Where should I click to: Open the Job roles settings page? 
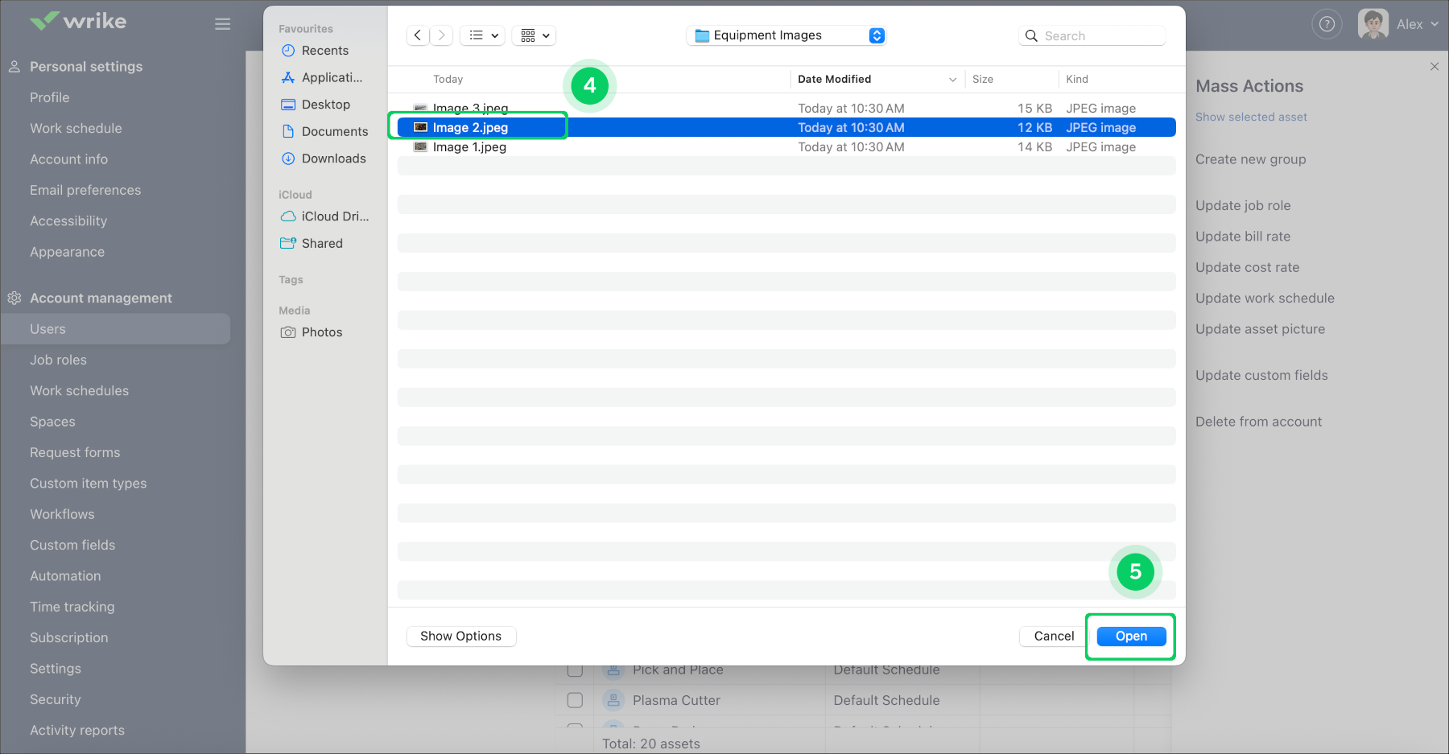tap(58, 360)
